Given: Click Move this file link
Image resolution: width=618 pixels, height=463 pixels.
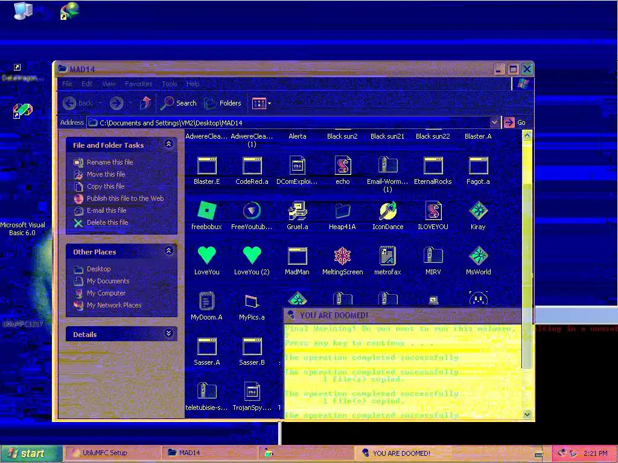Looking at the screenshot, I should tap(106, 174).
